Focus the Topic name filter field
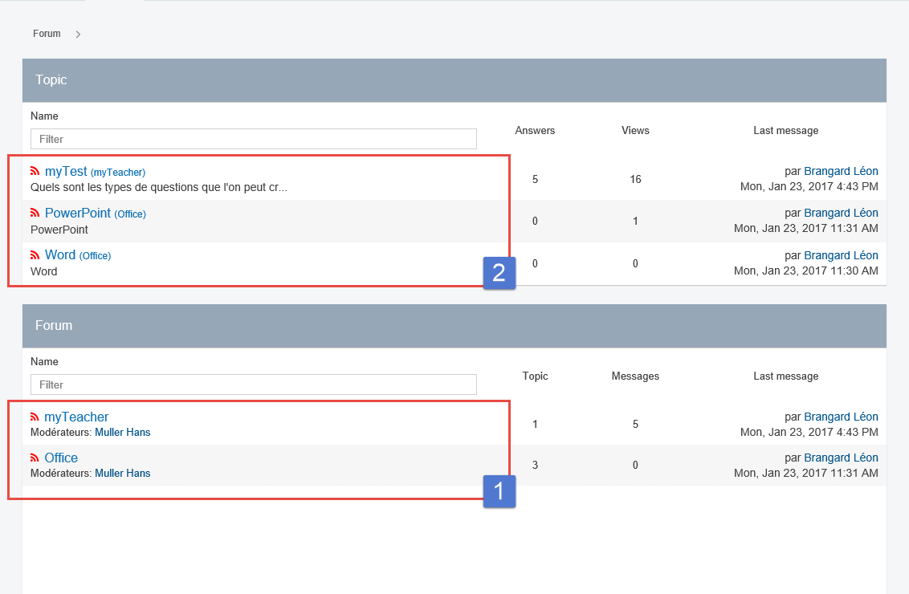The image size is (909, 594). click(x=253, y=139)
